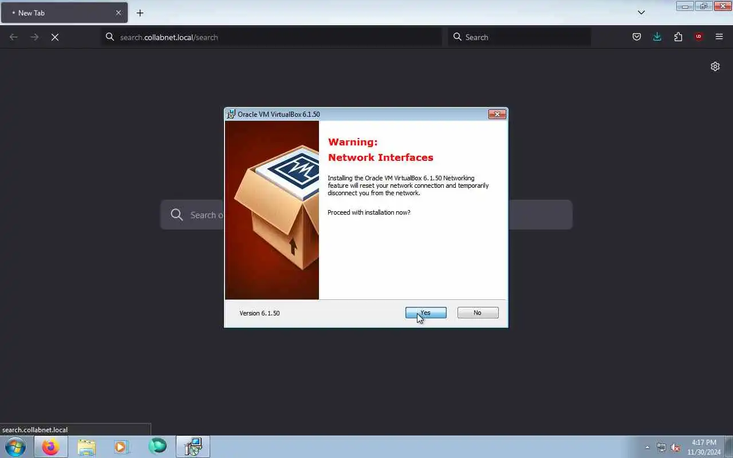Viewport: 733px width, 458px height.
Task: Click Firefox in the taskbar
Action: tap(50, 447)
